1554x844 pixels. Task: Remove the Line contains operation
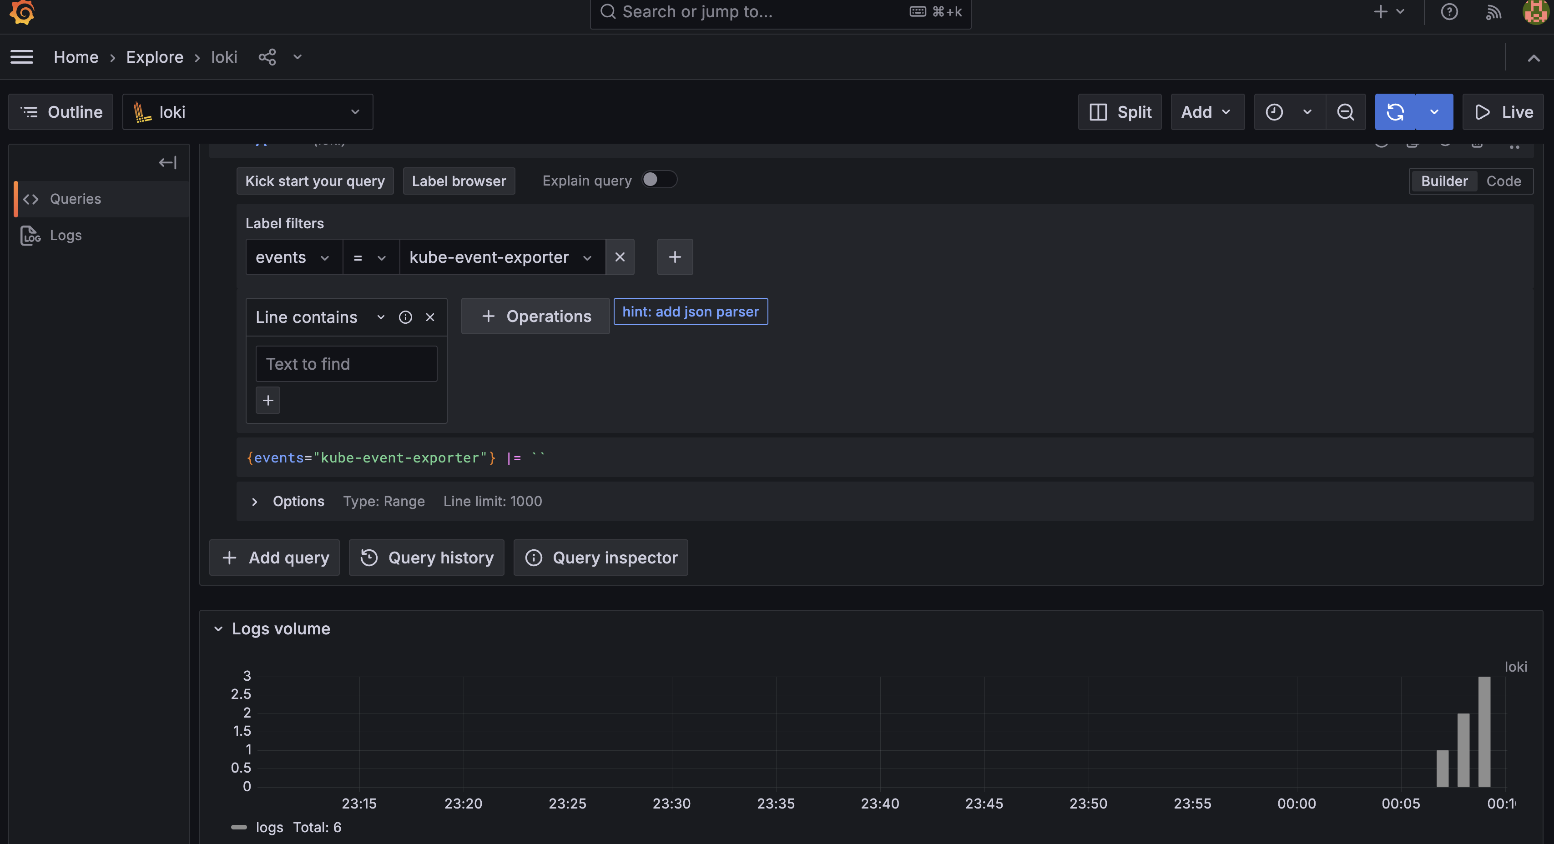pyautogui.click(x=430, y=317)
